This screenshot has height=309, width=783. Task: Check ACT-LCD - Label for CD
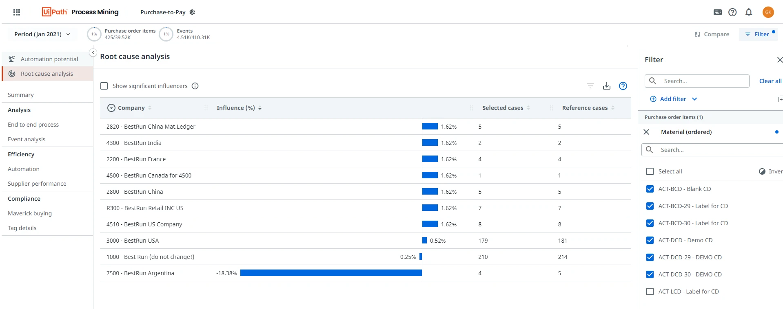tap(650, 291)
